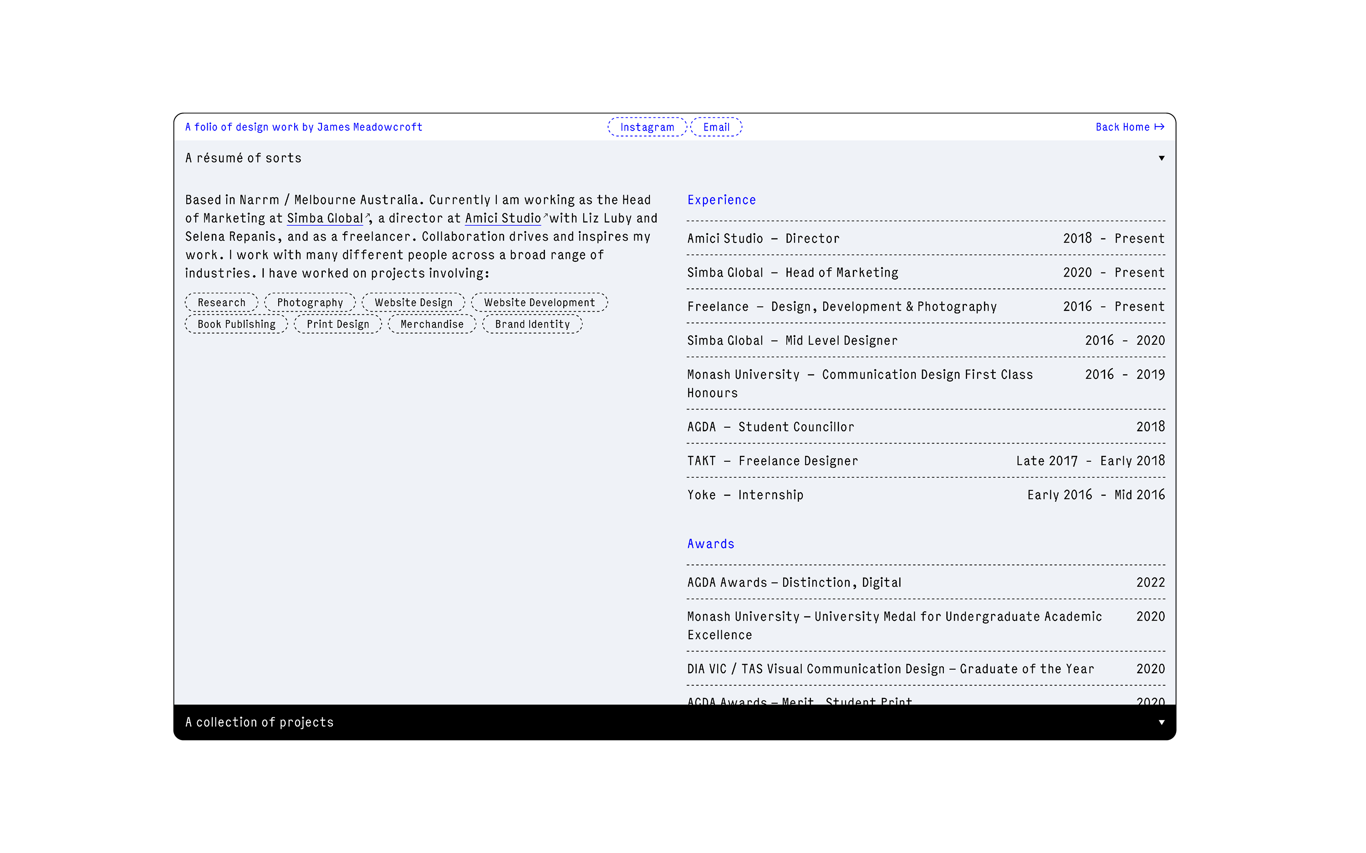
Task: Click the Back Home arrow icon
Action: (1159, 127)
